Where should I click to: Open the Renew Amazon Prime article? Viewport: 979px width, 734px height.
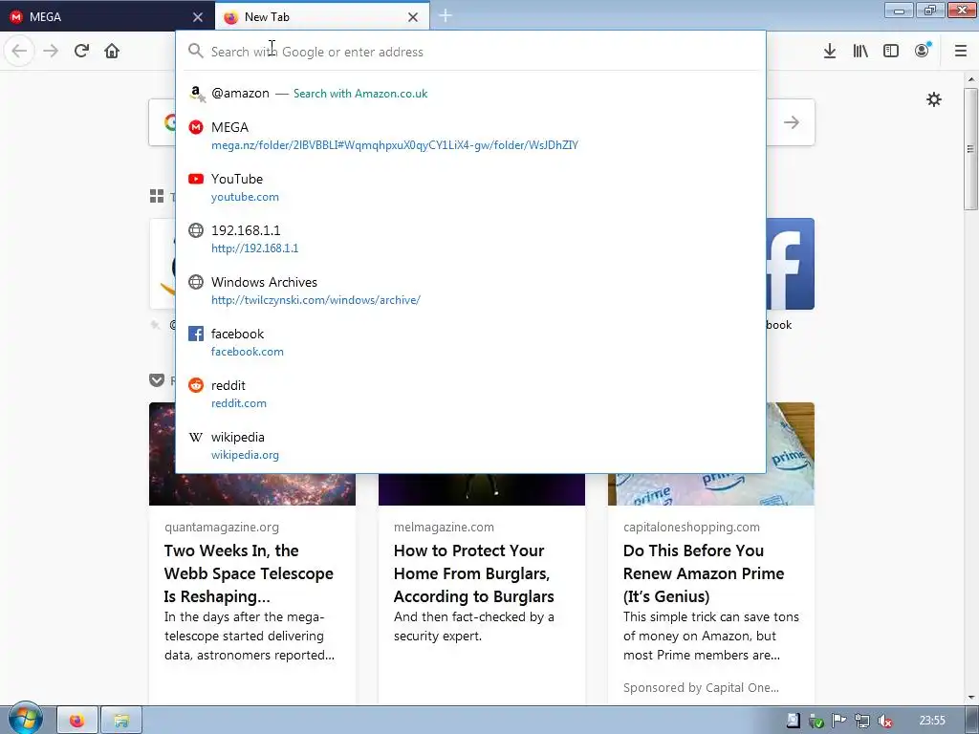704,573
